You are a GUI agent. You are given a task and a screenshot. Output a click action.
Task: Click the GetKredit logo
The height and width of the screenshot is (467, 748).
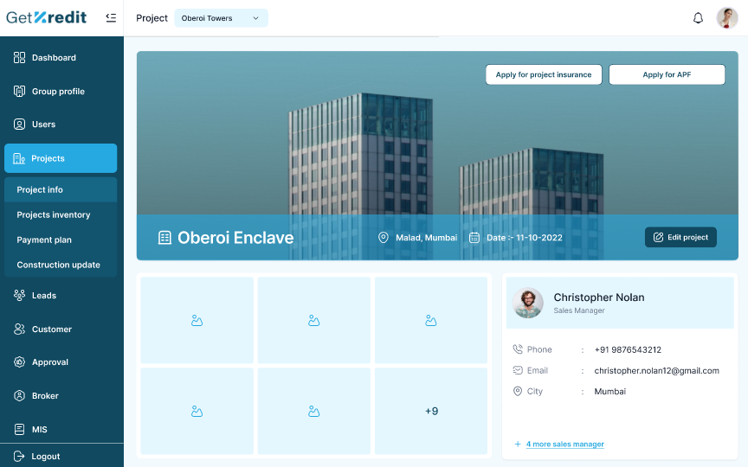coord(46,17)
